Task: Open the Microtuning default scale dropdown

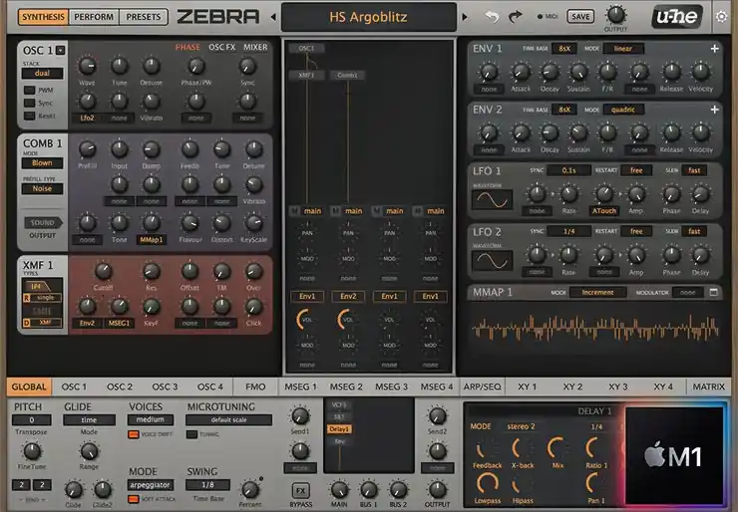Action: click(x=228, y=419)
